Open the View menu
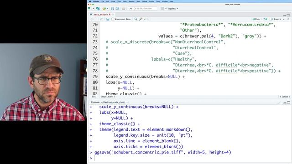 tap(119, 1)
